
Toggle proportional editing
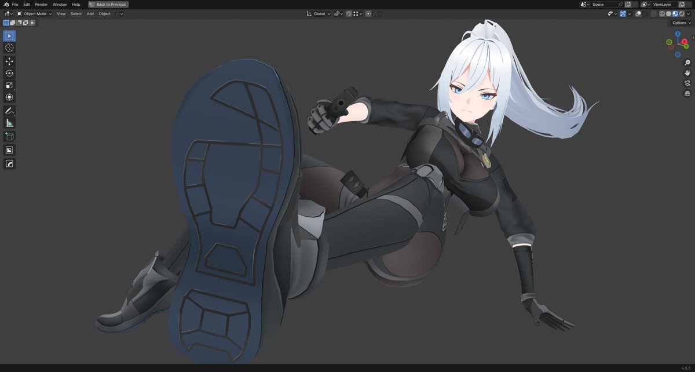tap(368, 13)
